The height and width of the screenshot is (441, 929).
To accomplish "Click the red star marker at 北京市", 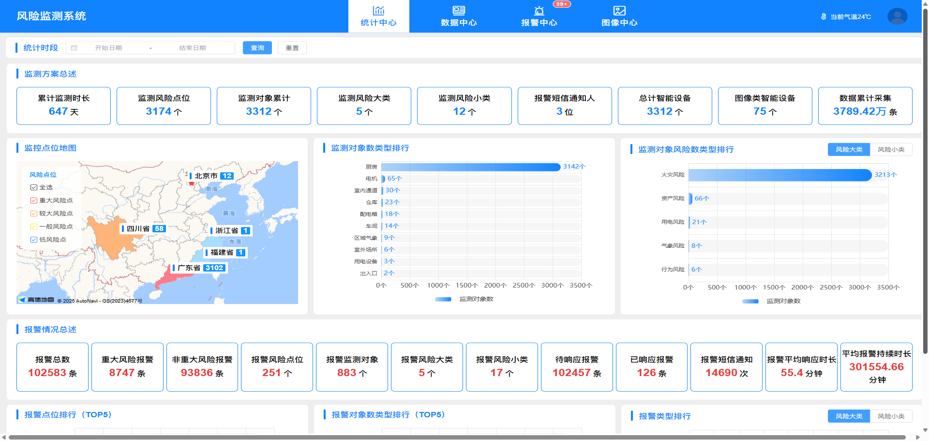I will point(192,183).
